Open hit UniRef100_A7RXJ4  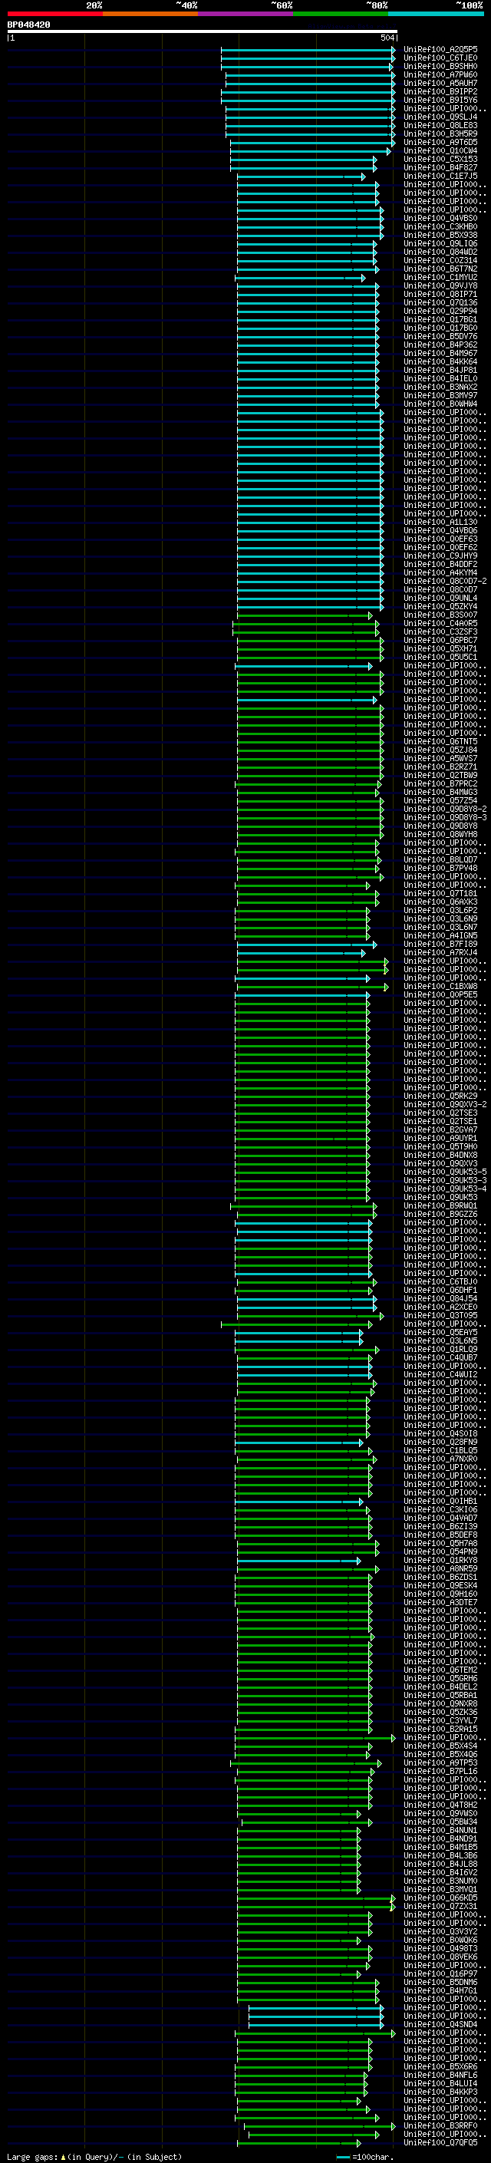440,952
